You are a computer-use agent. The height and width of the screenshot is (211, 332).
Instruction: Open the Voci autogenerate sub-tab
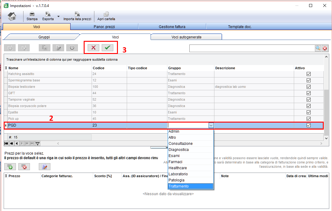click(x=186, y=37)
